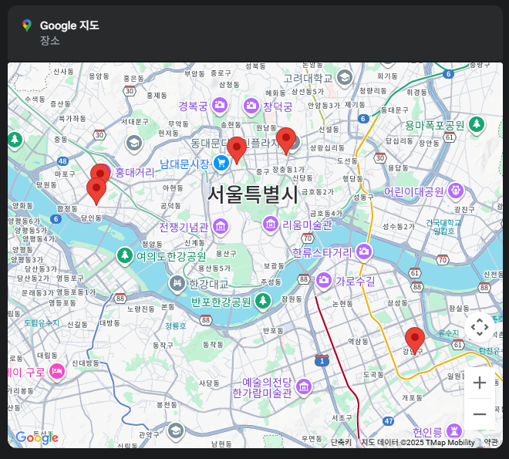Screen dimensions: 509x459
Task: Click the 고려대학교 label
Action: (308, 78)
